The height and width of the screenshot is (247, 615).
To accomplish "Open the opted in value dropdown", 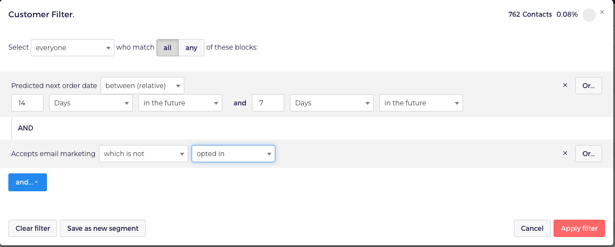I will pyautogui.click(x=233, y=154).
